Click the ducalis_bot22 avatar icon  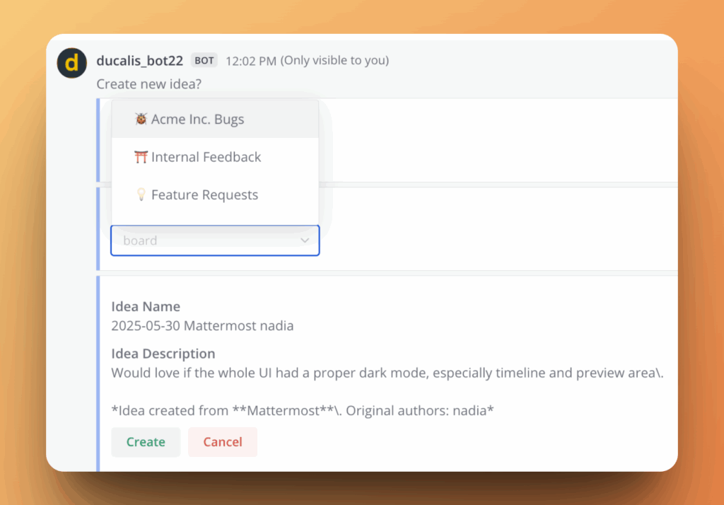coord(71,63)
